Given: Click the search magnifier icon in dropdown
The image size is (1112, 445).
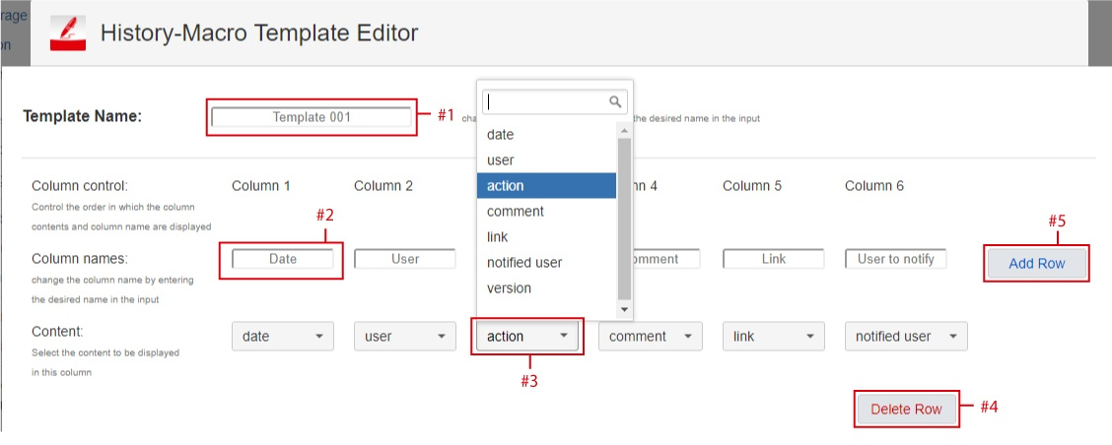Looking at the screenshot, I should pyautogui.click(x=615, y=101).
